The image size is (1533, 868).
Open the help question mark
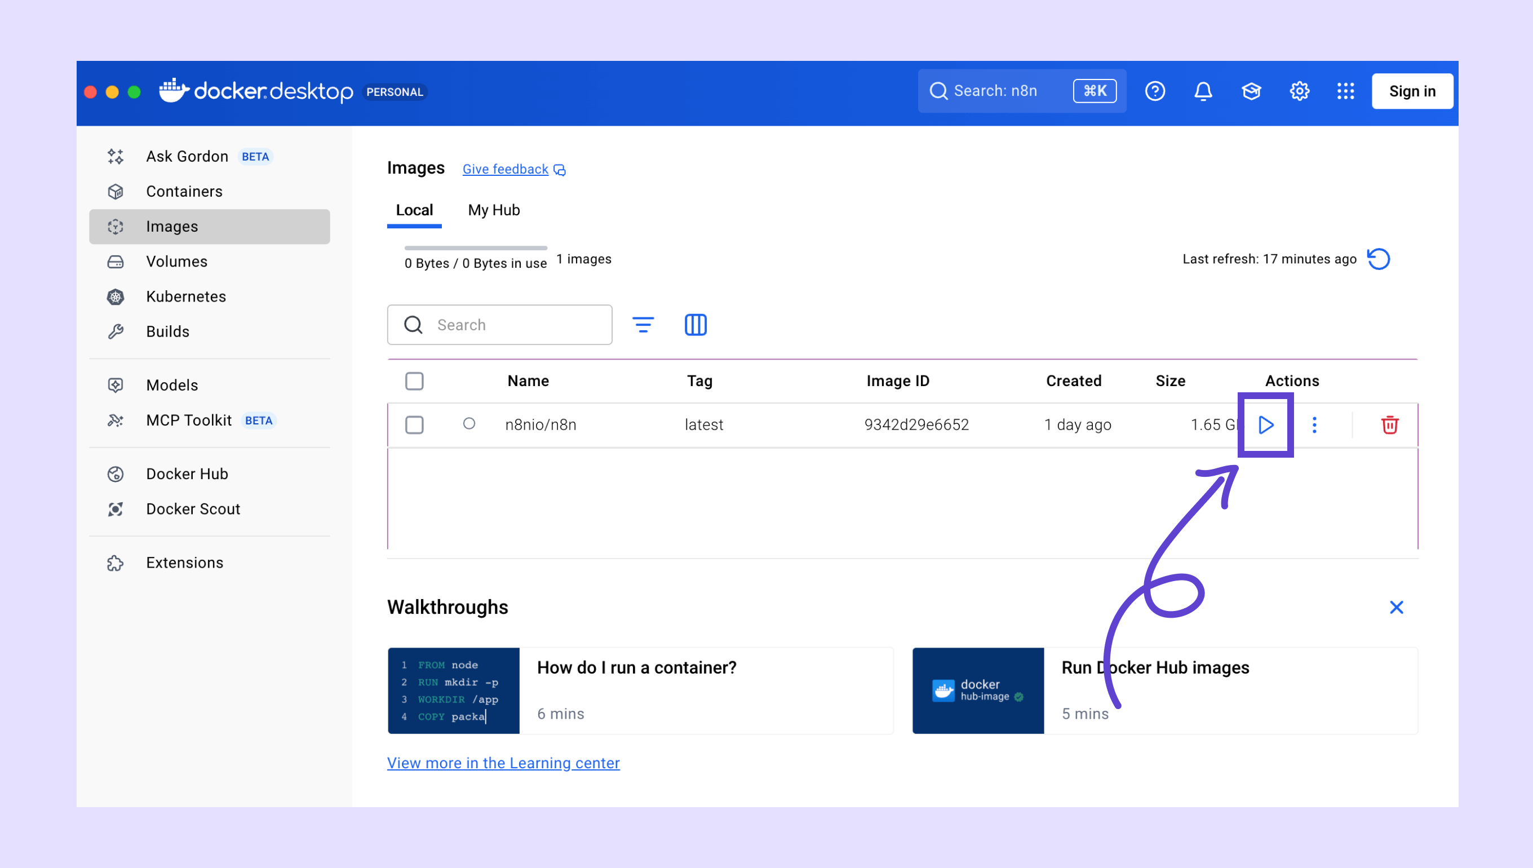coord(1154,91)
